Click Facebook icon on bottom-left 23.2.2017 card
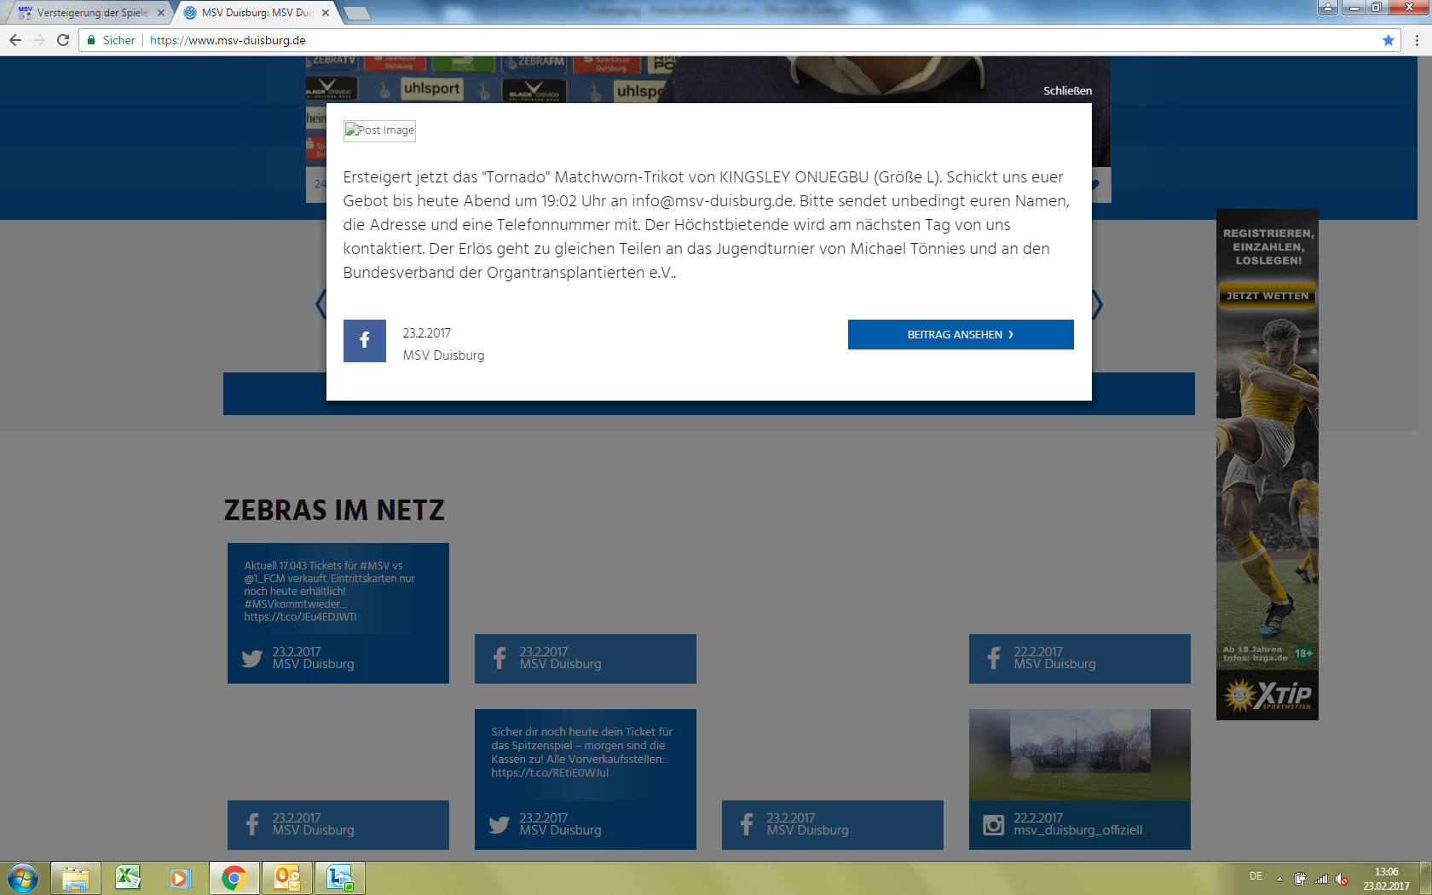This screenshot has height=895, width=1432. pos(252,824)
